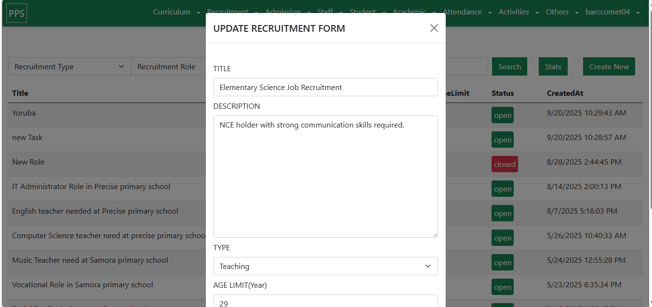The image size is (652, 307).
Task: Open the Others menu
Action: pyautogui.click(x=562, y=12)
